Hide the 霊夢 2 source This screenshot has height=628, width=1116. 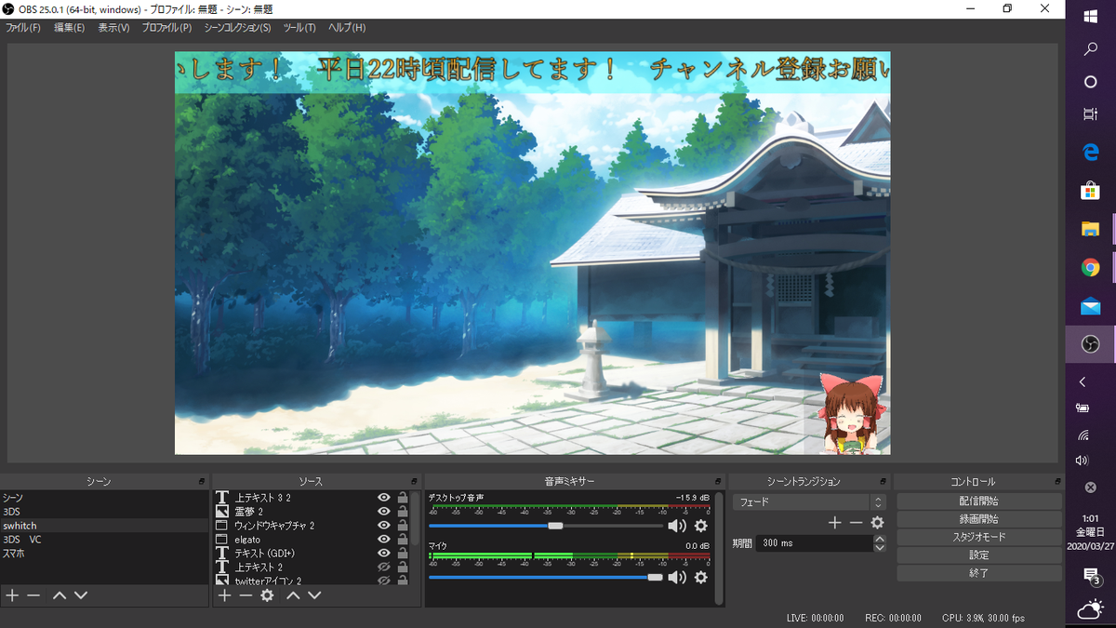383,512
